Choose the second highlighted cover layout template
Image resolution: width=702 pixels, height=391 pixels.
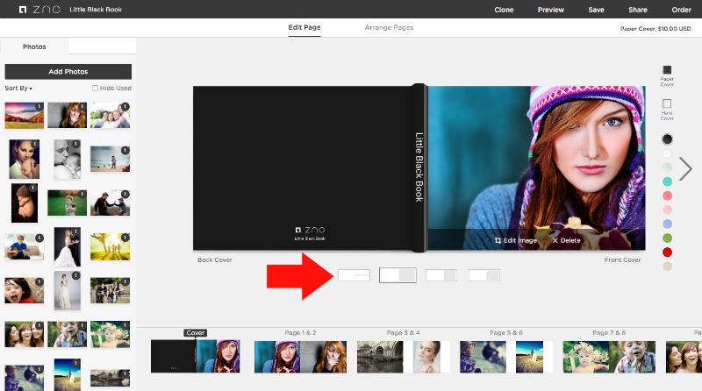(398, 275)
